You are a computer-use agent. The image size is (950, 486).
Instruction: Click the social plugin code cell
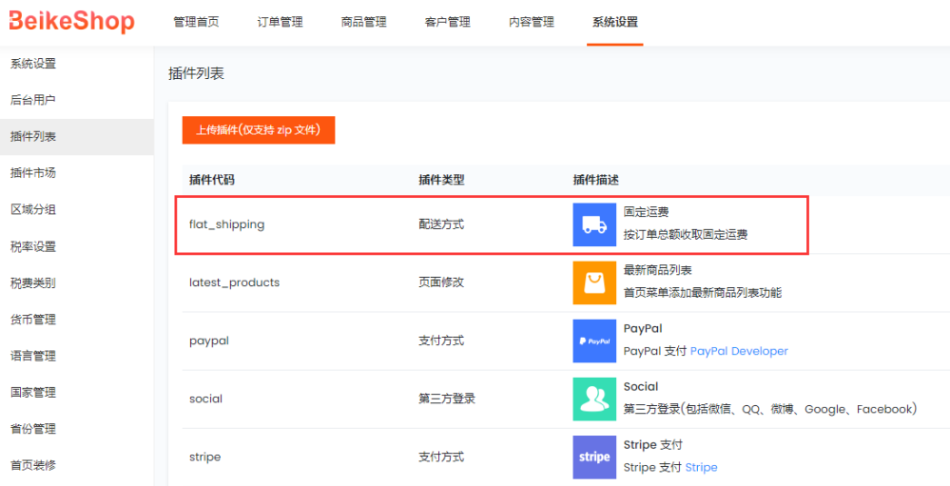pos(206,399)
